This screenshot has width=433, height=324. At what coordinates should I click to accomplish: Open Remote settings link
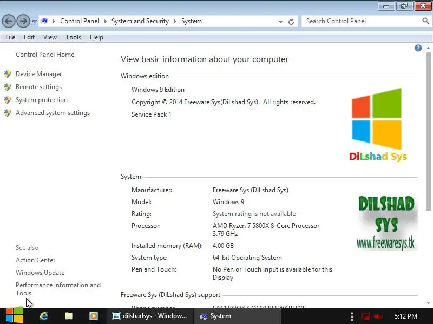tap(38, 87)
